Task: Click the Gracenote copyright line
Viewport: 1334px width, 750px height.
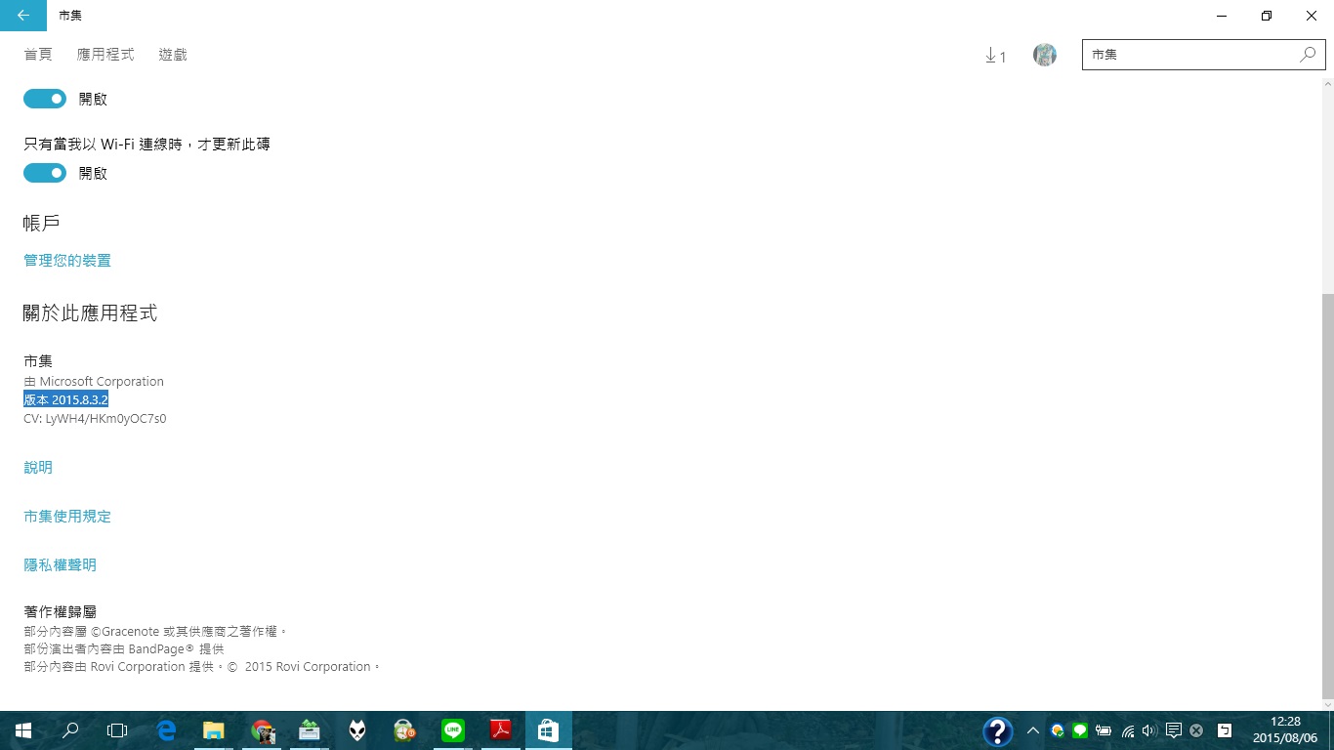Action: click(x=156, y=632)
